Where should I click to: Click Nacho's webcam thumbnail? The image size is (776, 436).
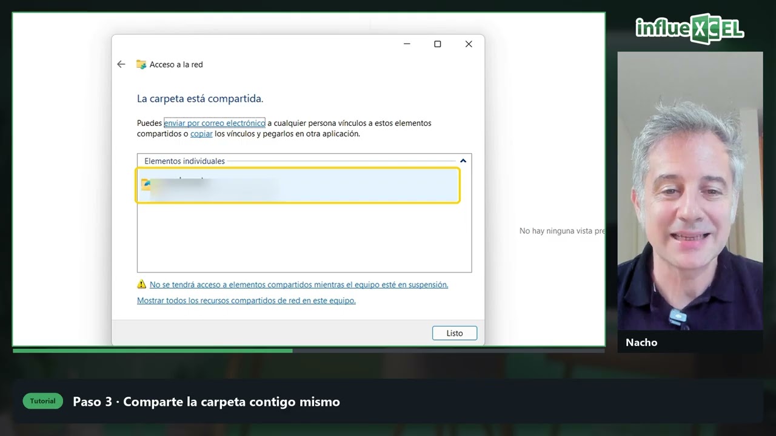pyautogui.click(x=690, y=191)
